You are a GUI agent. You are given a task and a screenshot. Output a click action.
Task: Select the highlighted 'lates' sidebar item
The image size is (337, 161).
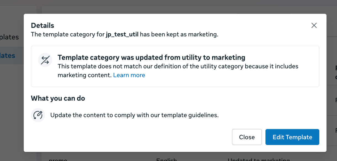pos(8,56)
